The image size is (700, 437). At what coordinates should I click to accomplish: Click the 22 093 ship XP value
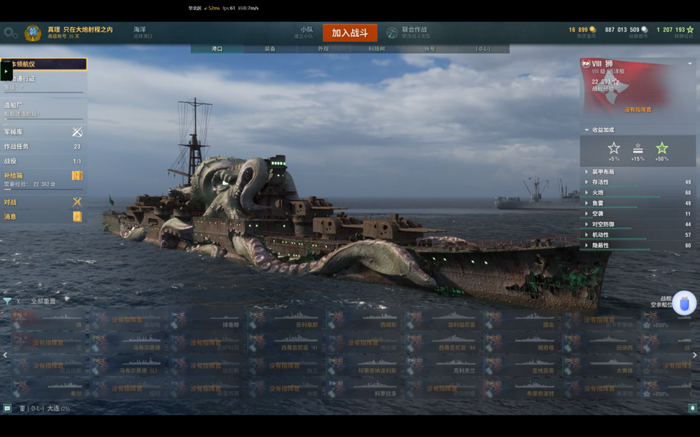[x=601, y=82]
